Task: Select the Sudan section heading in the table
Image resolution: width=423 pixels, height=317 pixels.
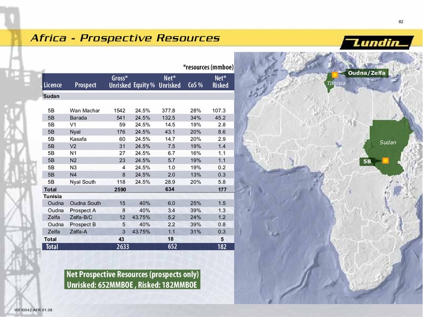Action: pyautogui.click(x=51, y=96)
